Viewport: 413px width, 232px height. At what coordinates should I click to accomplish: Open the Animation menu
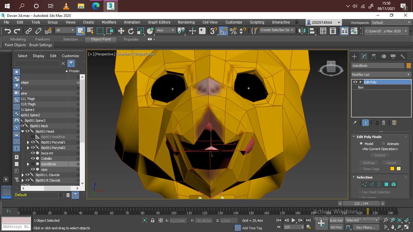coord(132,22)
